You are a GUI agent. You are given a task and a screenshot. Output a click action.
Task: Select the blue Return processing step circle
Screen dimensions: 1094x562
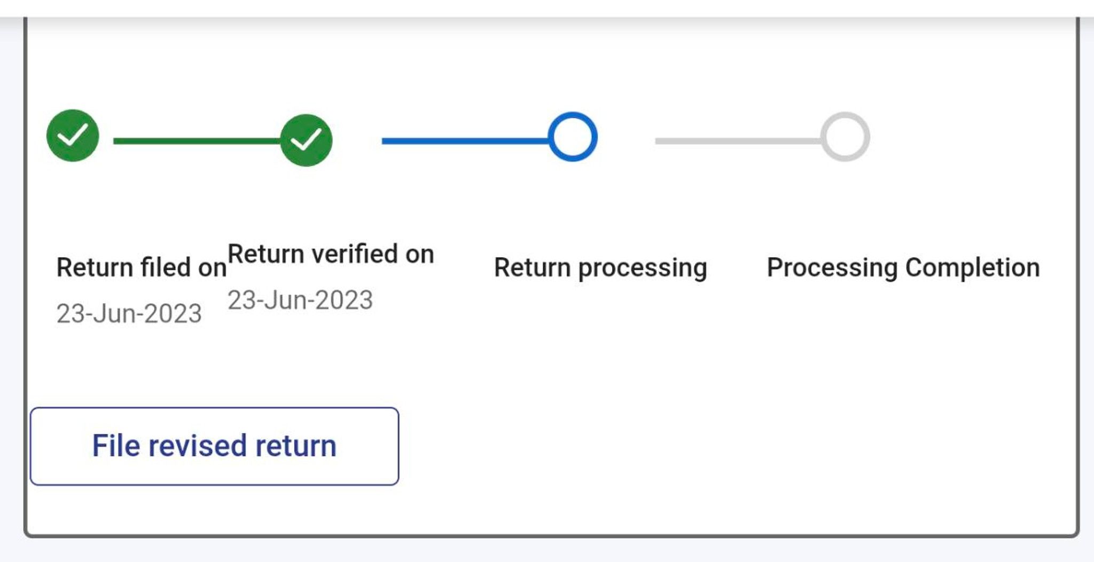coord(572,137)
